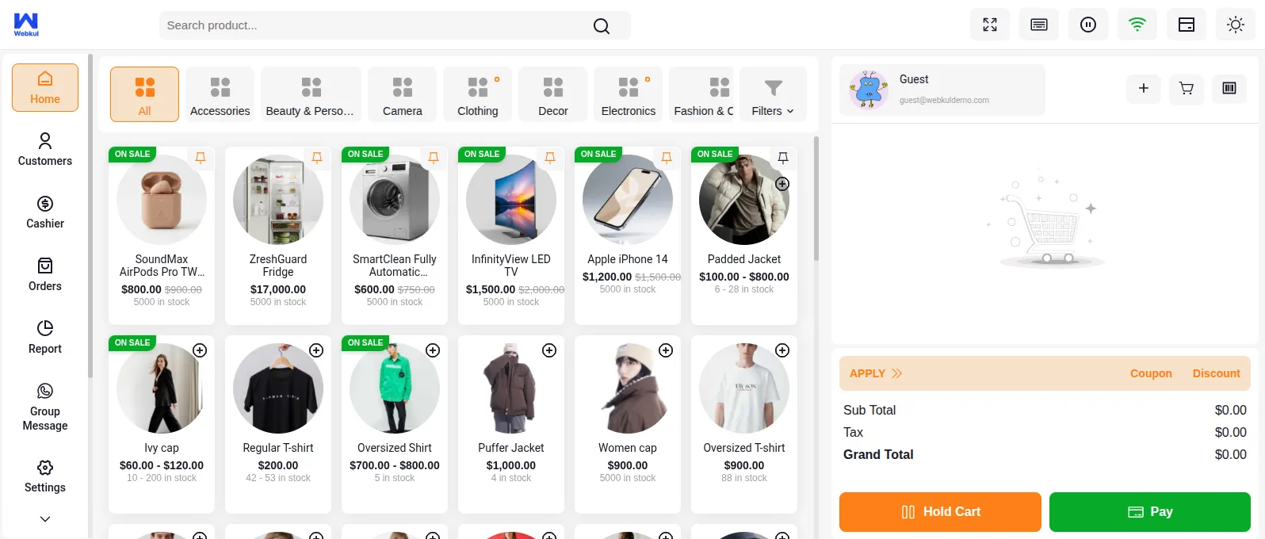This screenshot has width=1265, height=539.
Task: Pin the Apple iPhone 14
Action: pyautogui.click(x=667, y=158)
